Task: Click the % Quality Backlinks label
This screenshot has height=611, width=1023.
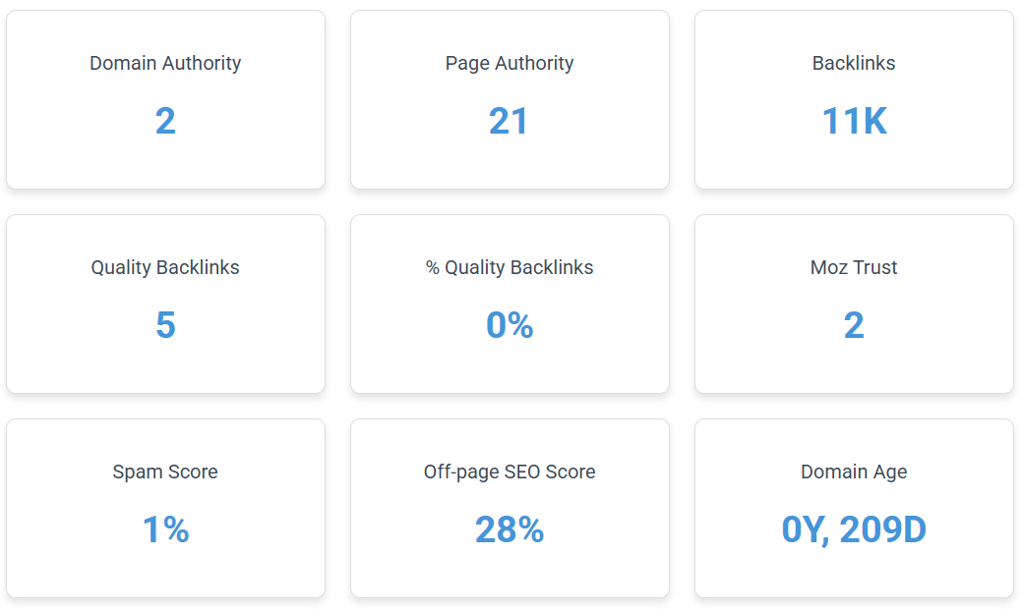Action: 510,268
